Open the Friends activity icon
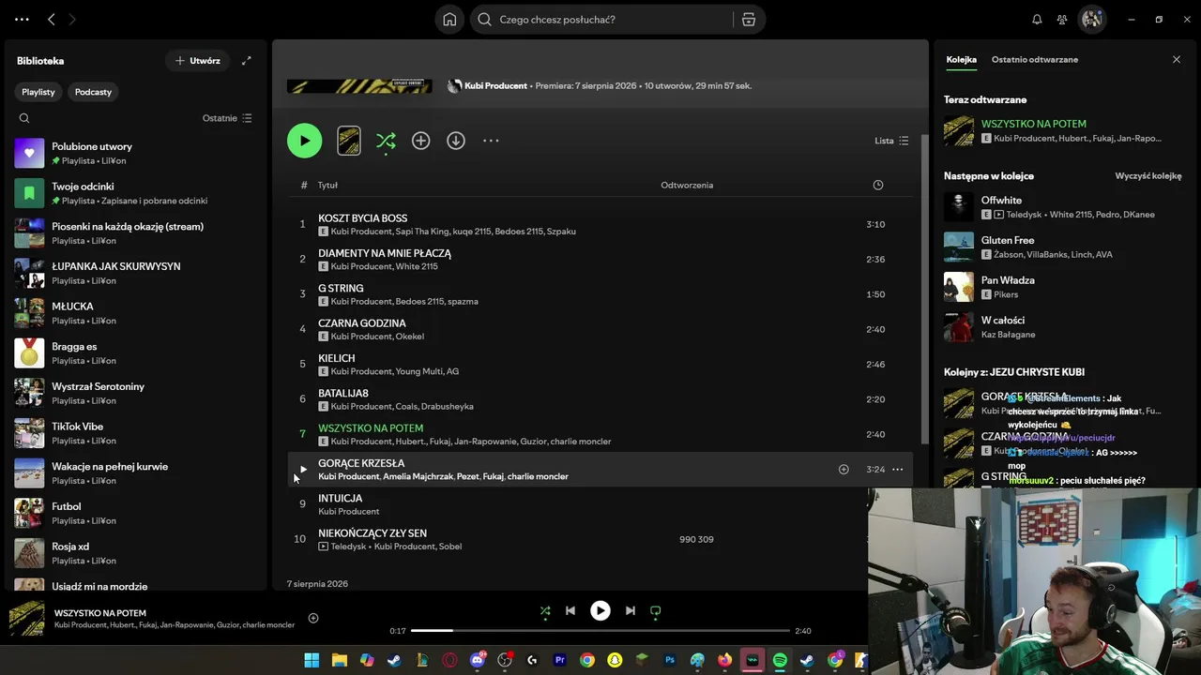The image size is (1201, 675). [x=1062, y=19]
